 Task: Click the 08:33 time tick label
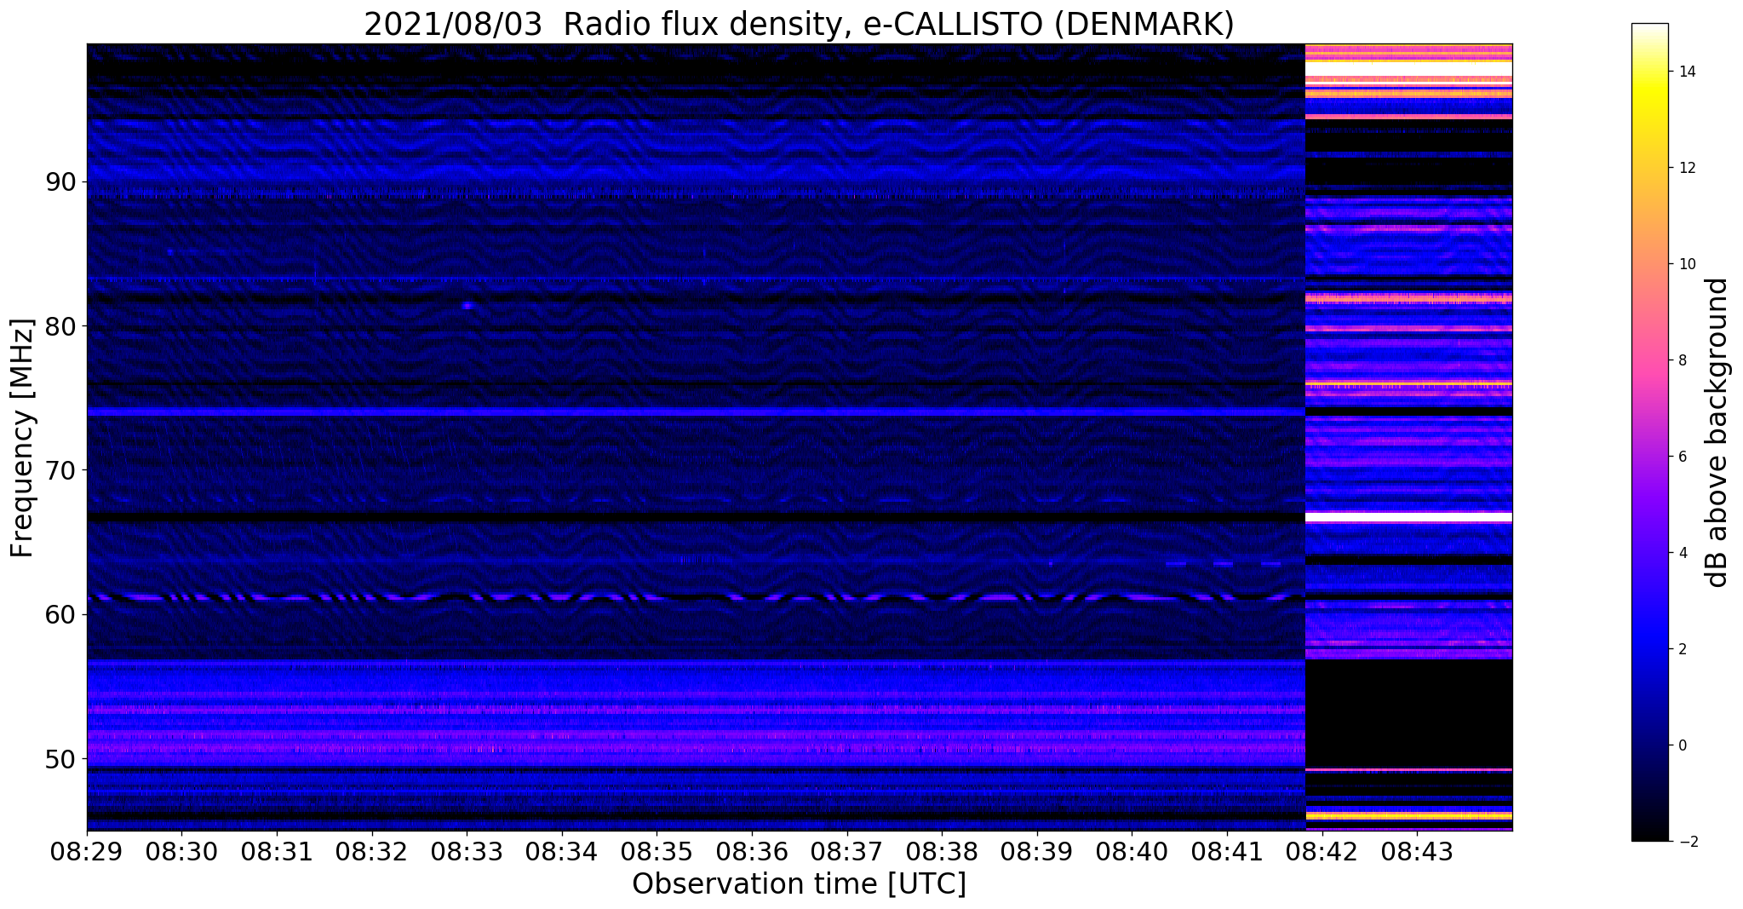(x=467, y=852)
